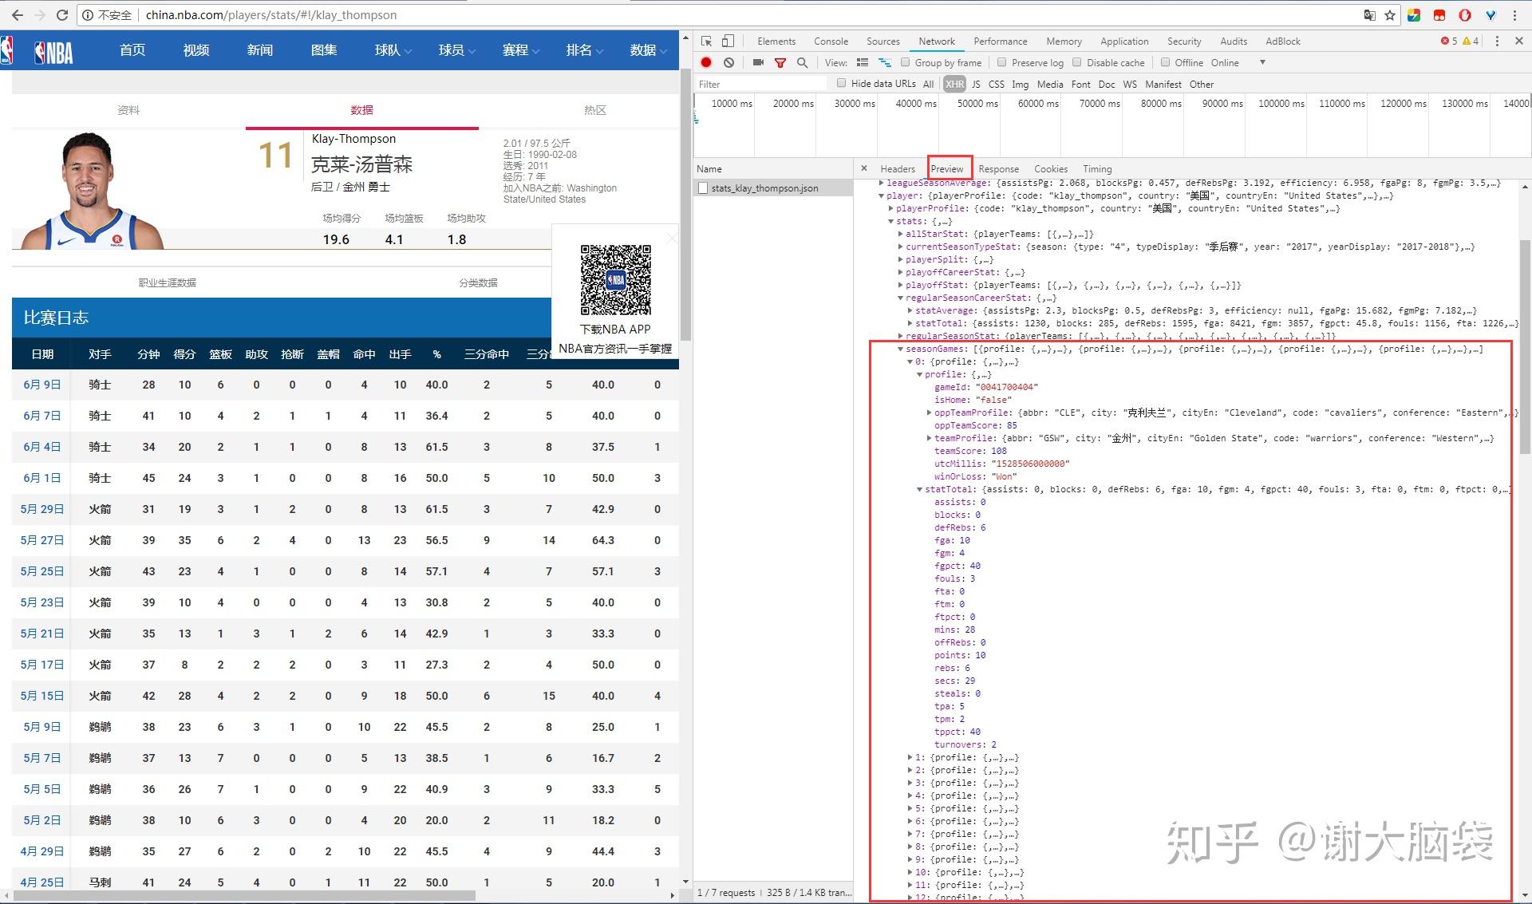
Task: Select the JS request type filter
Action: point(976,84)
